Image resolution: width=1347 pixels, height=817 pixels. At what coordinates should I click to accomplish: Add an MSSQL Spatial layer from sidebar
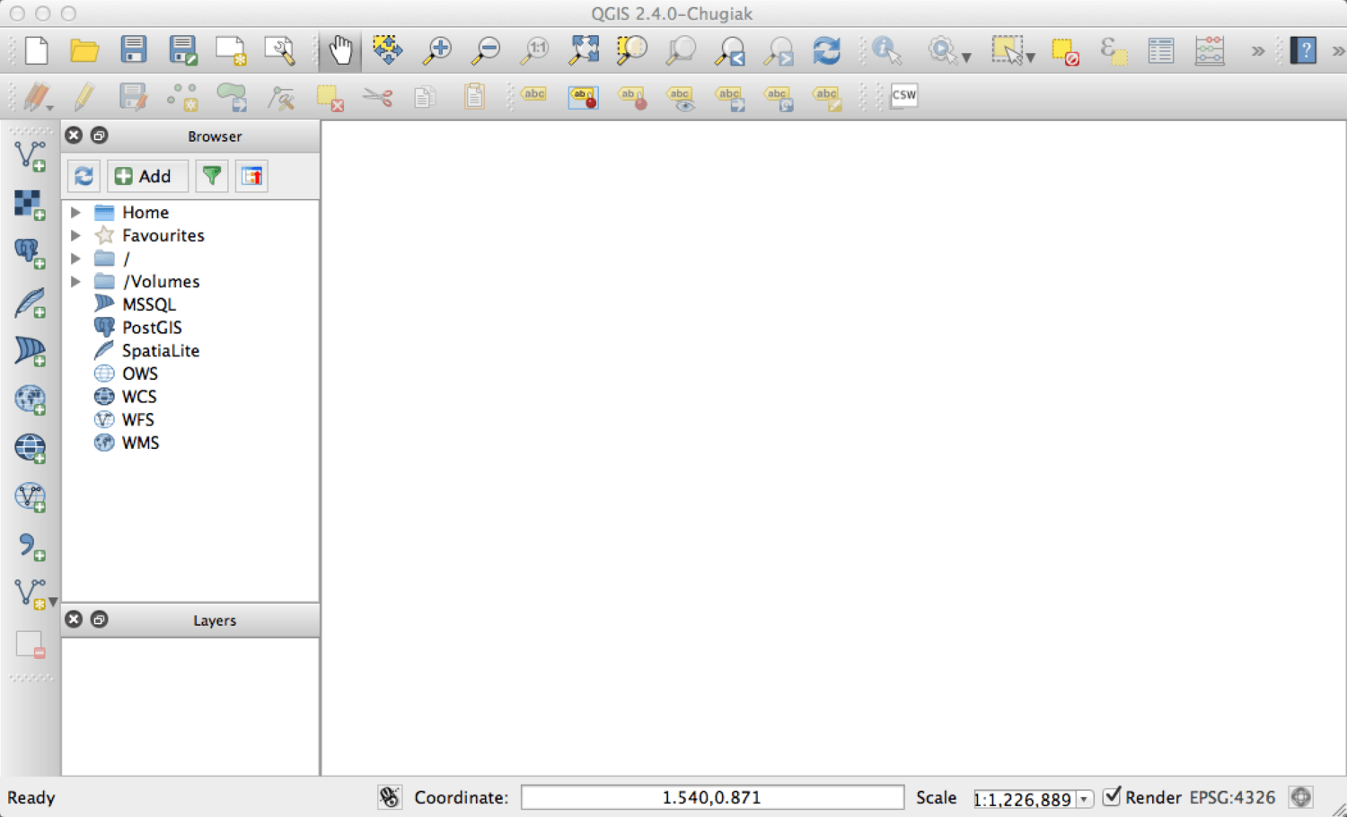pyautogui.click(x=31, y=351)
